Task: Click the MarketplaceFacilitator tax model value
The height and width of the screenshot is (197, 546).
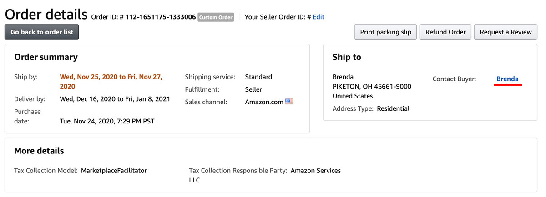Action: [x=114, y=171]
